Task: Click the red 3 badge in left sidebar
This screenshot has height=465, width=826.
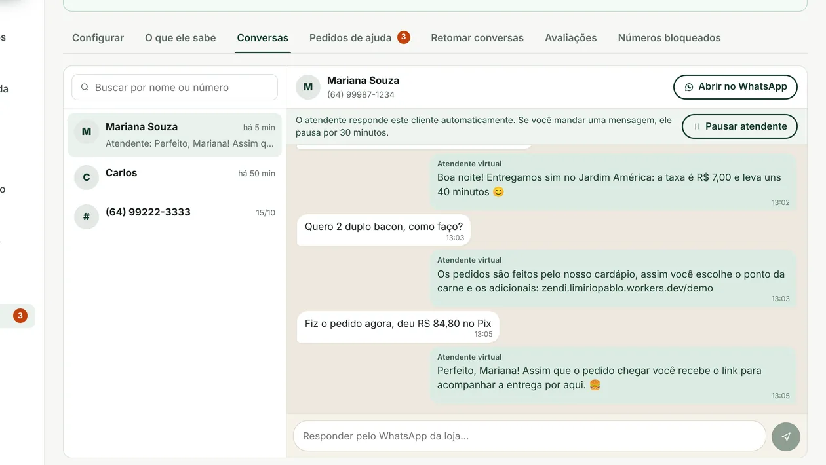Action: (20, 316)
